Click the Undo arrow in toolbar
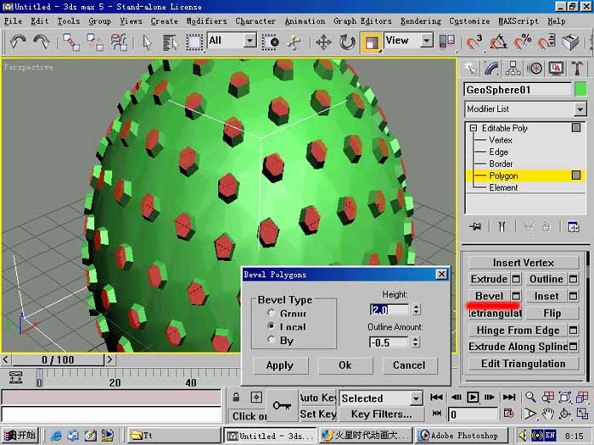The height and width of the screenshot is (445, 594). coord(18,42)
